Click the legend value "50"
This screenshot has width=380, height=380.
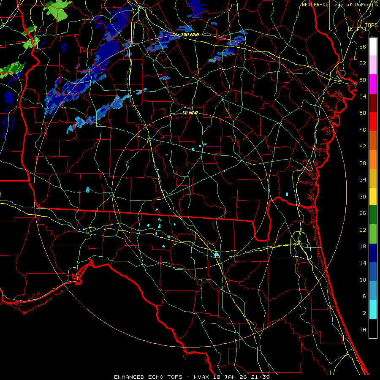363,113
